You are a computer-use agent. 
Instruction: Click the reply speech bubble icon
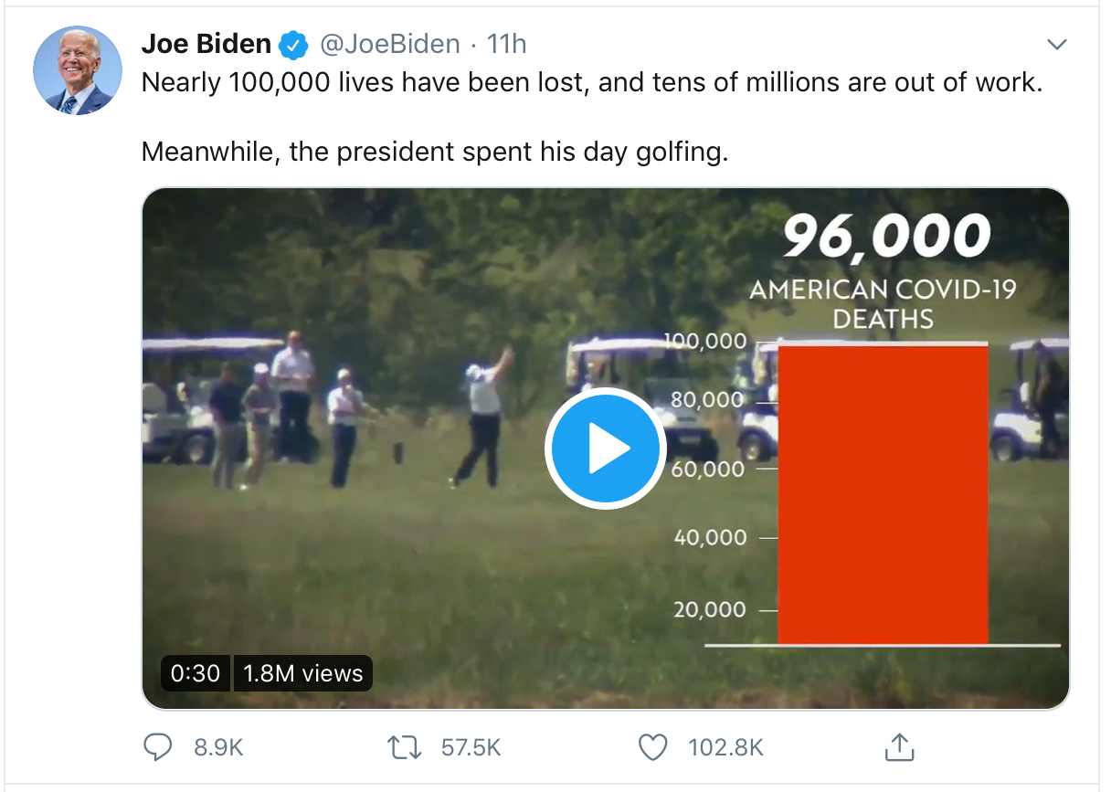(158, 747)
